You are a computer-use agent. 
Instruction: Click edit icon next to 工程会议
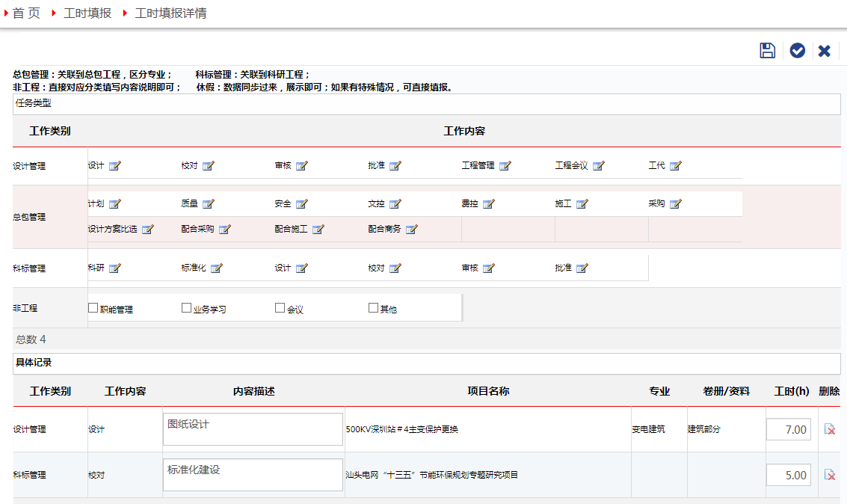599,166
